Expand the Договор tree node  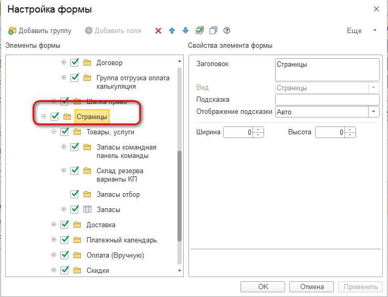(x=64, y=62)
